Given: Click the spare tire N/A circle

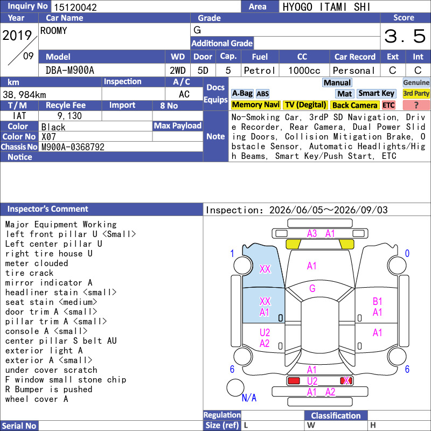Looking at the screenshot, I should click(x=235, y=387).
